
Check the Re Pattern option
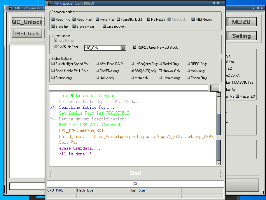tap(149, 19)
